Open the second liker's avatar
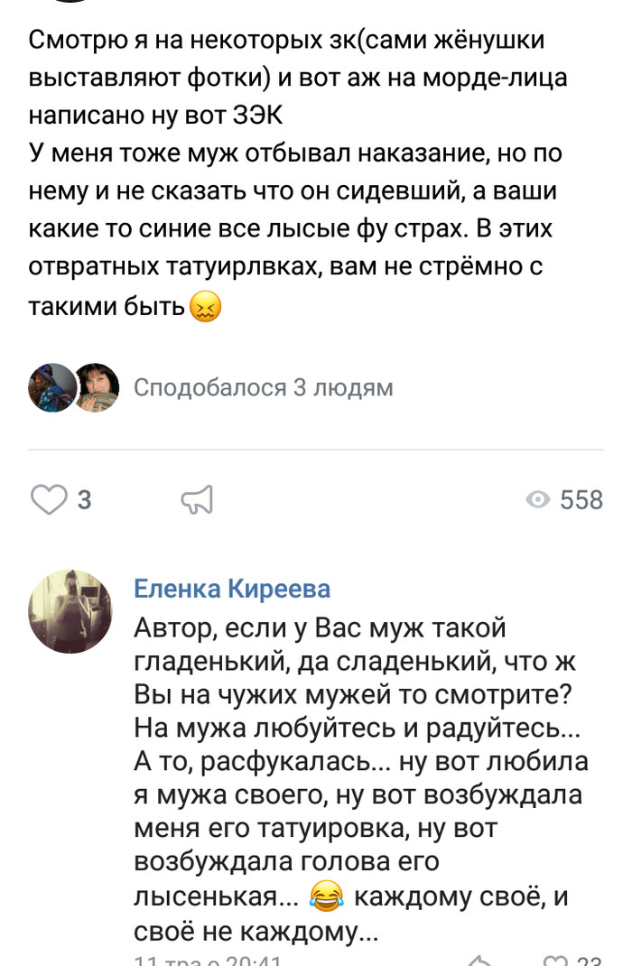 96,388
